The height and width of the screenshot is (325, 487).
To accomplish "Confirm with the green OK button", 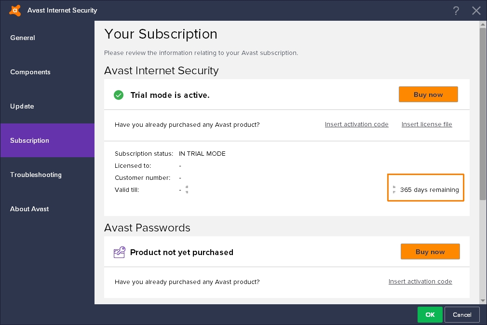I will 430,314.
